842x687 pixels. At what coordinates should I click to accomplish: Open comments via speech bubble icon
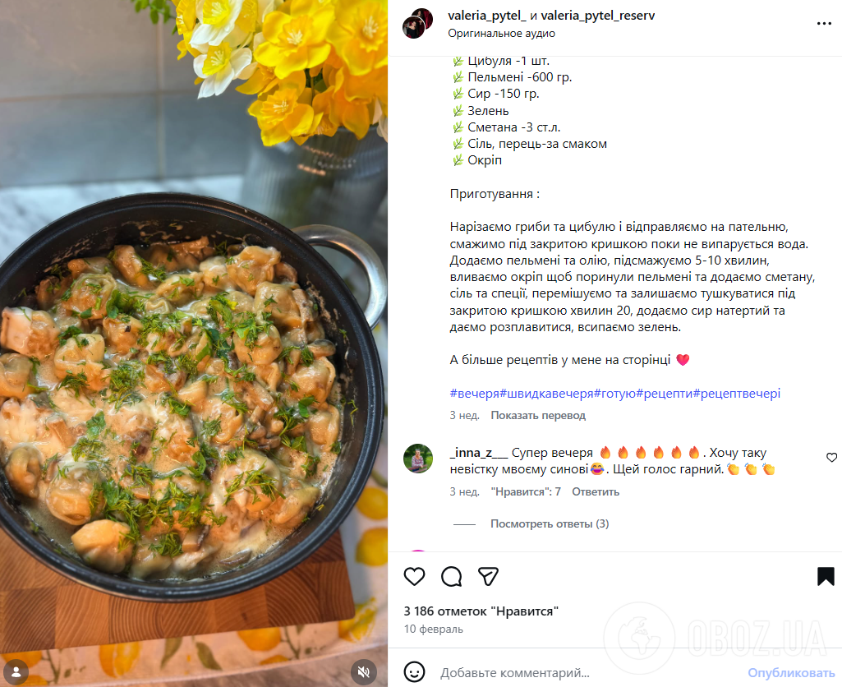[x=451, y=576]
